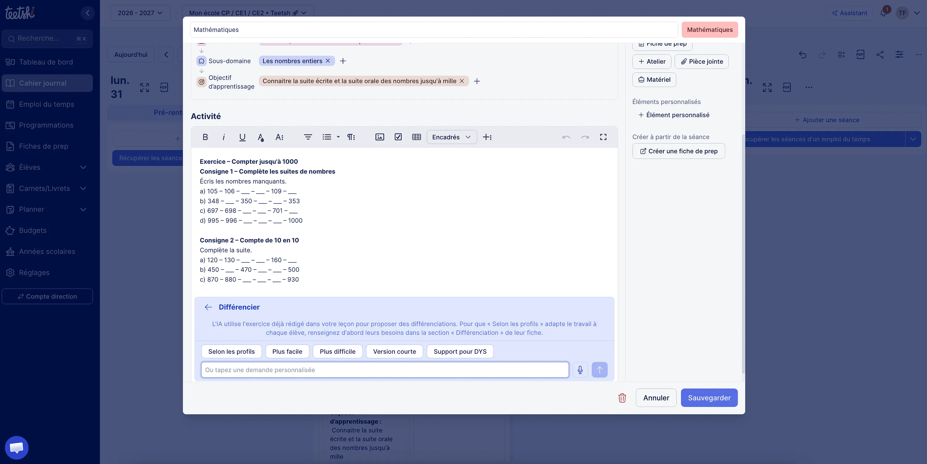Add another Sous-domaine with plus icon
Image resolution: width=927 pixels, height=464 pixels.
click(x=343, y=61)
